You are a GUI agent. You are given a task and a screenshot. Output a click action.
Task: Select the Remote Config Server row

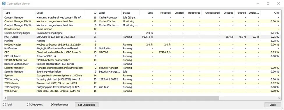click(142, 64)
